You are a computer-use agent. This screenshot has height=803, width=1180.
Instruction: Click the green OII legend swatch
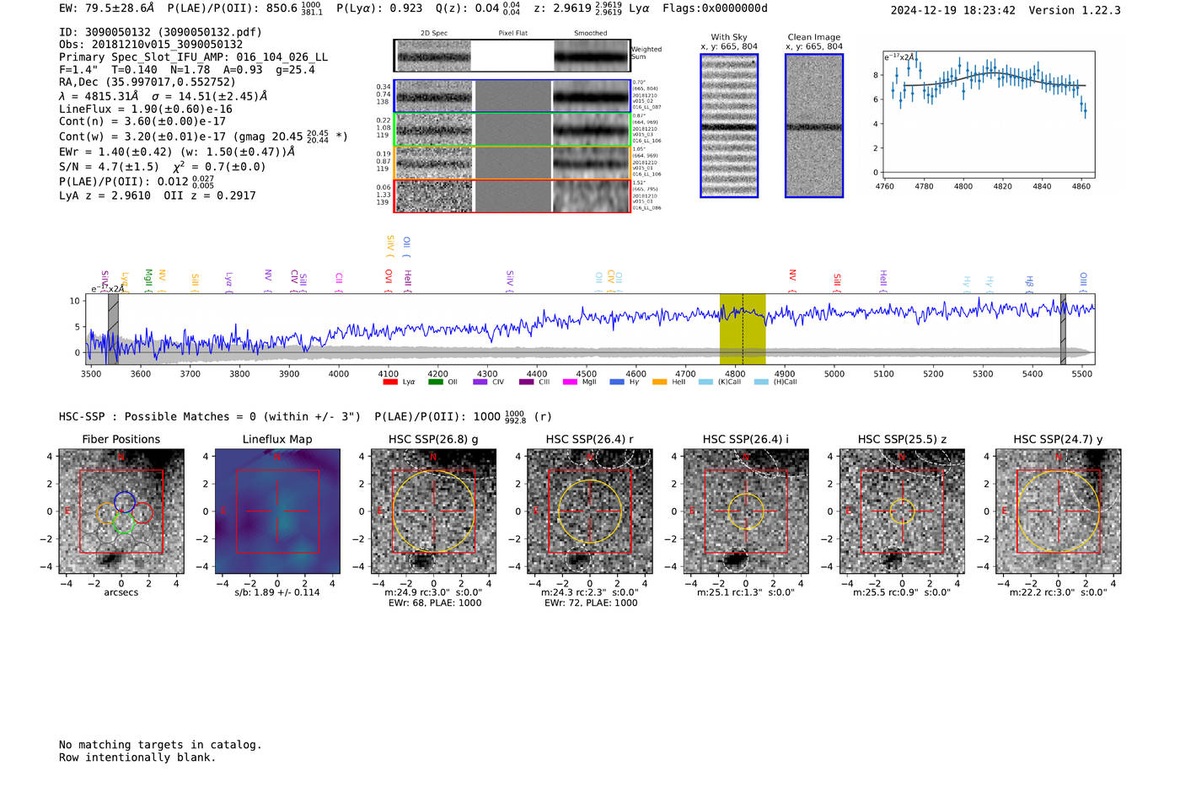click(x=436, y=382)
